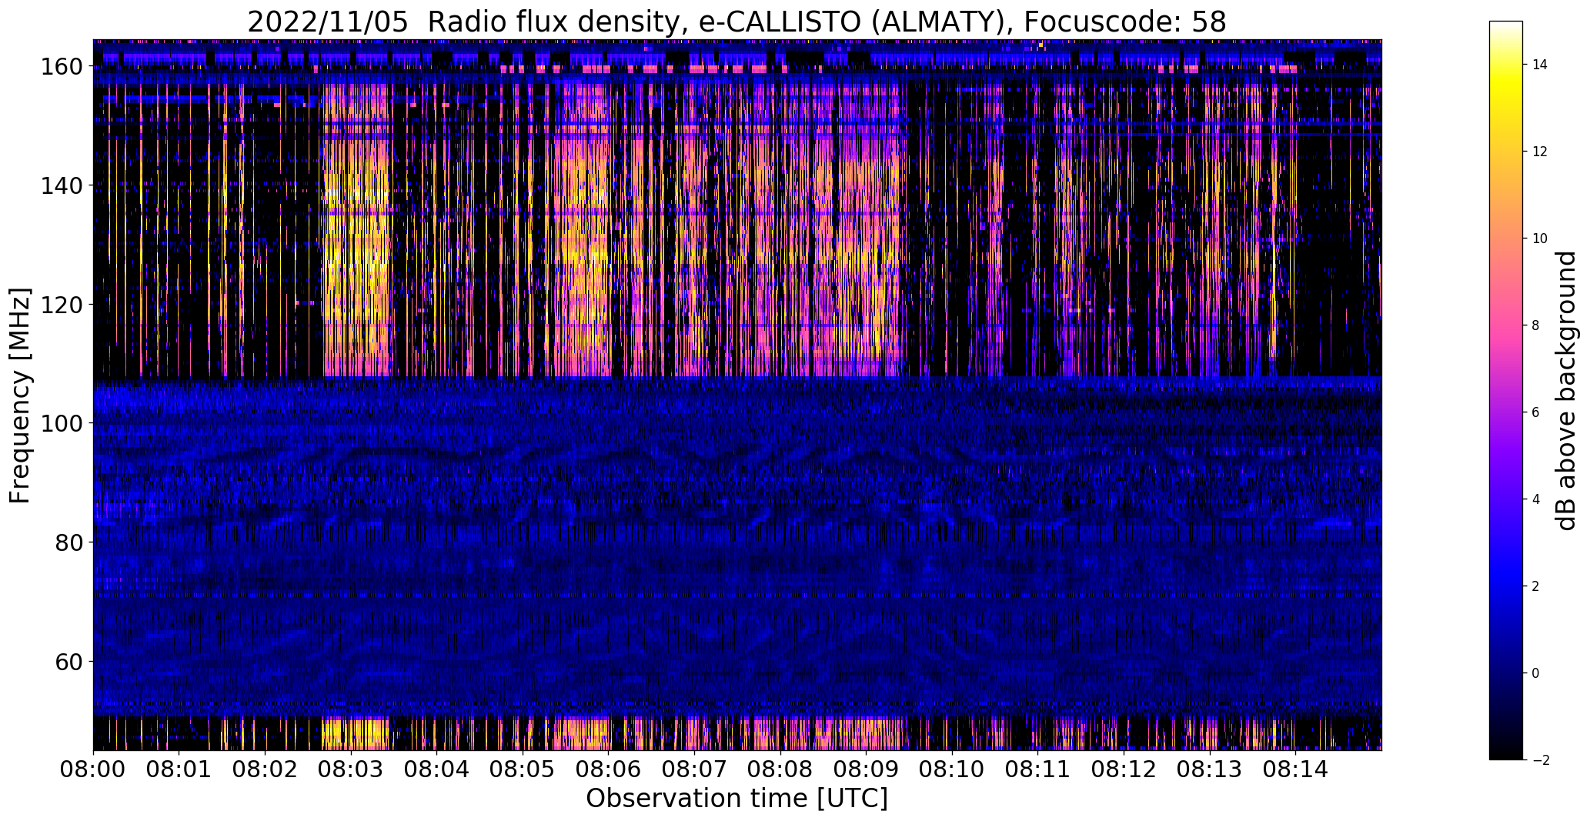
Task: Click the 08:13 time tick label
Action: tap(1210, 768)
